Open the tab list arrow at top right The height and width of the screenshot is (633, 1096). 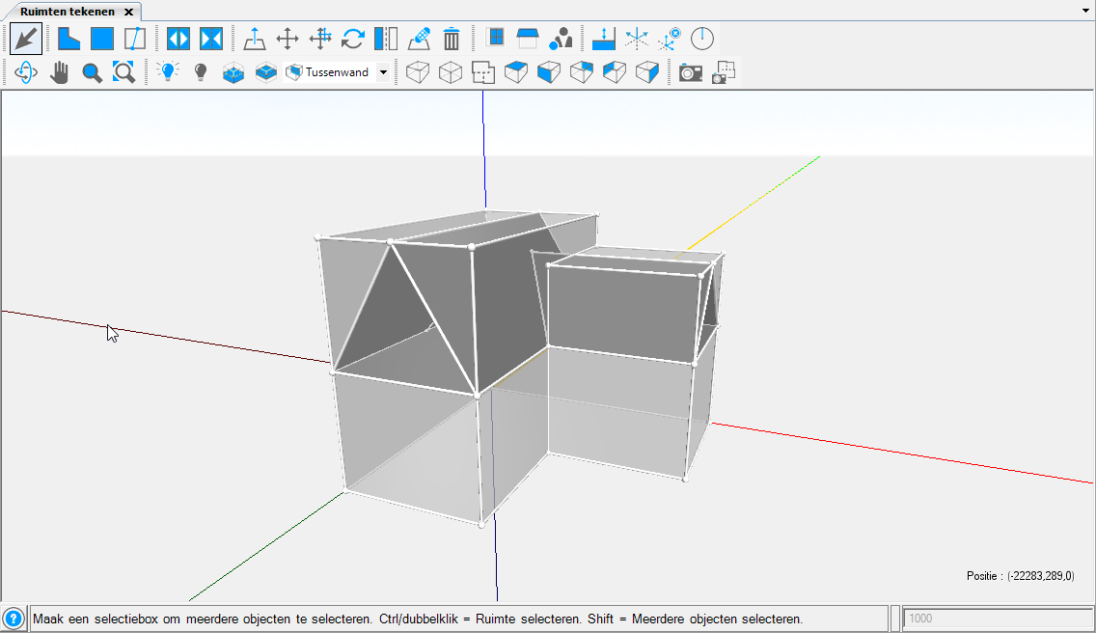click(1086, 10)
